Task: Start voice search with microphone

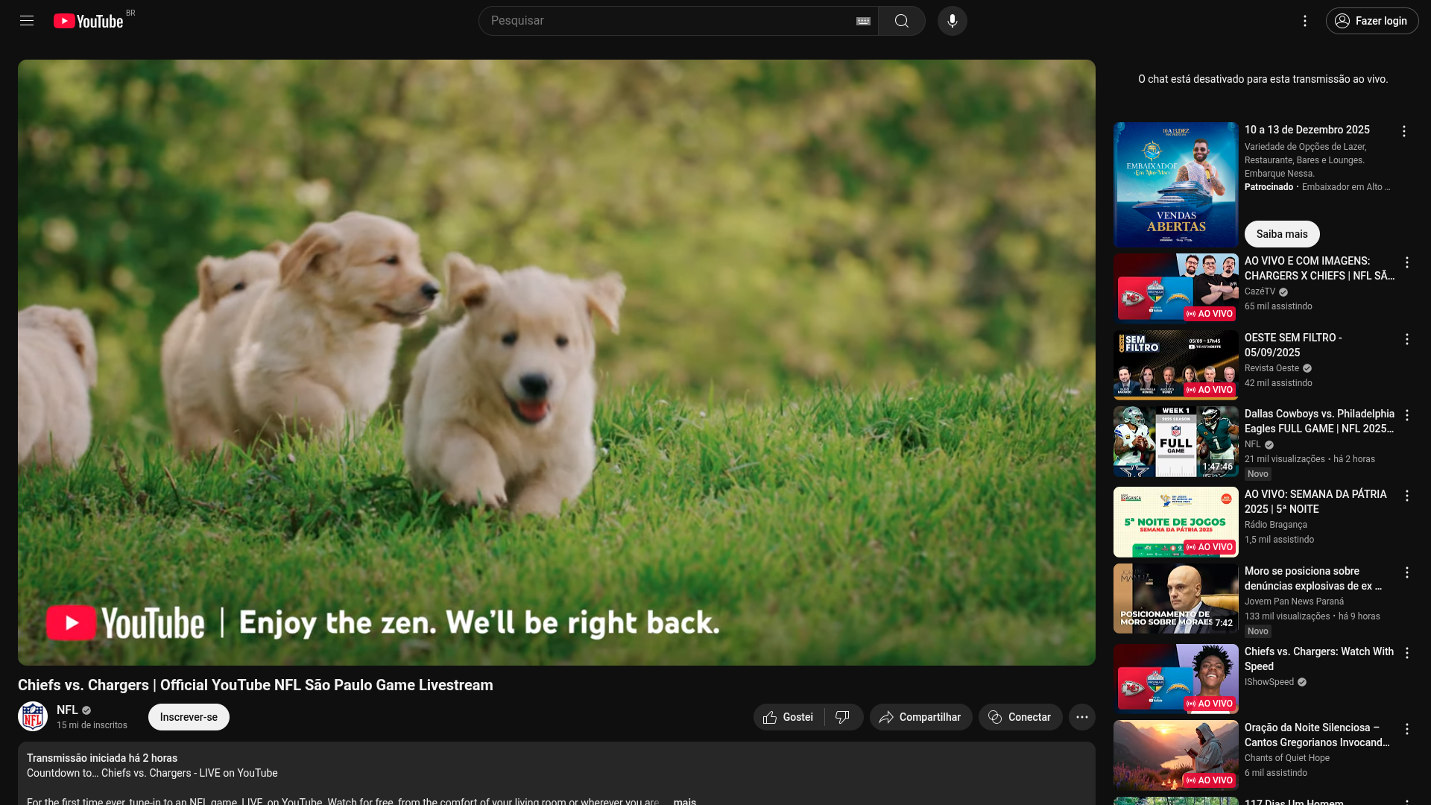Action: [953, 21]
